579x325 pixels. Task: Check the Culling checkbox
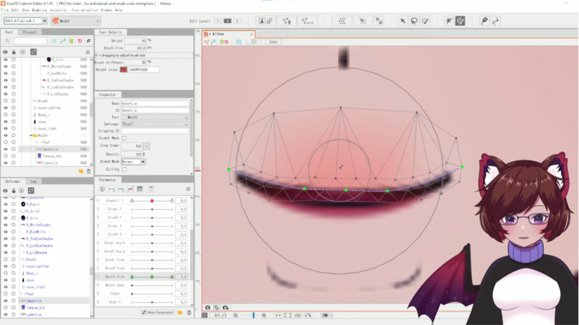click(x=124, y=169)
